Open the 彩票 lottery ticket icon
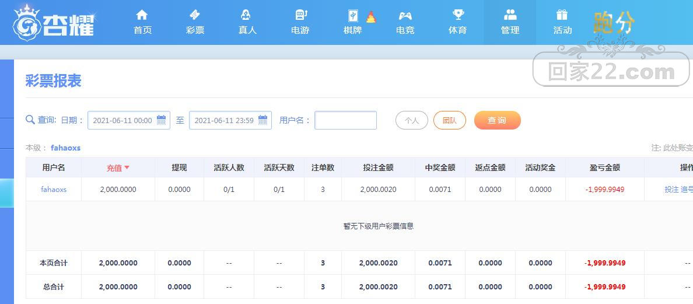 (x=194, y=15)
